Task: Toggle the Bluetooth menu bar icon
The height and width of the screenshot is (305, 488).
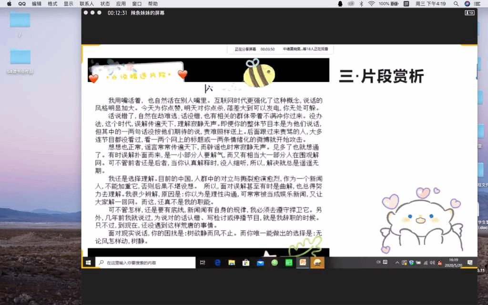Action: pyautogui.click(x=361, y=3)
